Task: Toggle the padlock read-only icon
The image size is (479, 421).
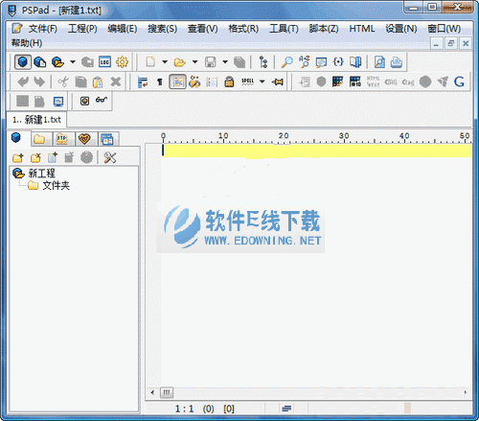Action: click(229, 82)
